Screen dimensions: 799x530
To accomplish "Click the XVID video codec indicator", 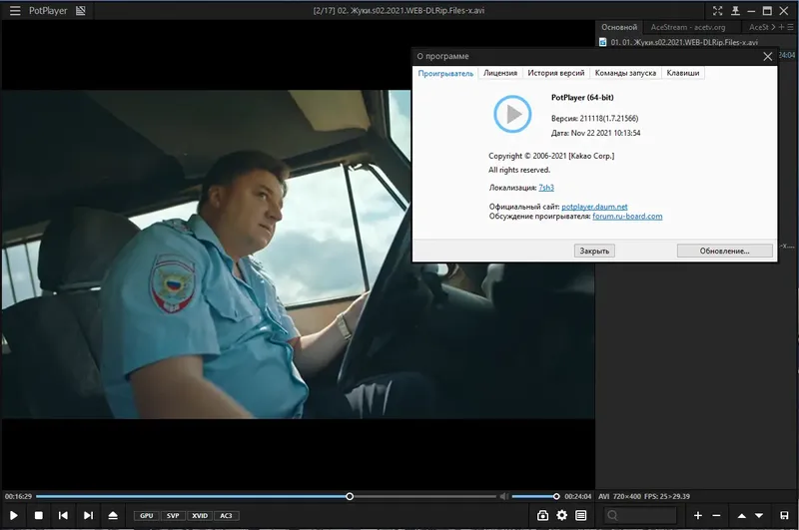I will pyautogui.click(x=199, y=516).
